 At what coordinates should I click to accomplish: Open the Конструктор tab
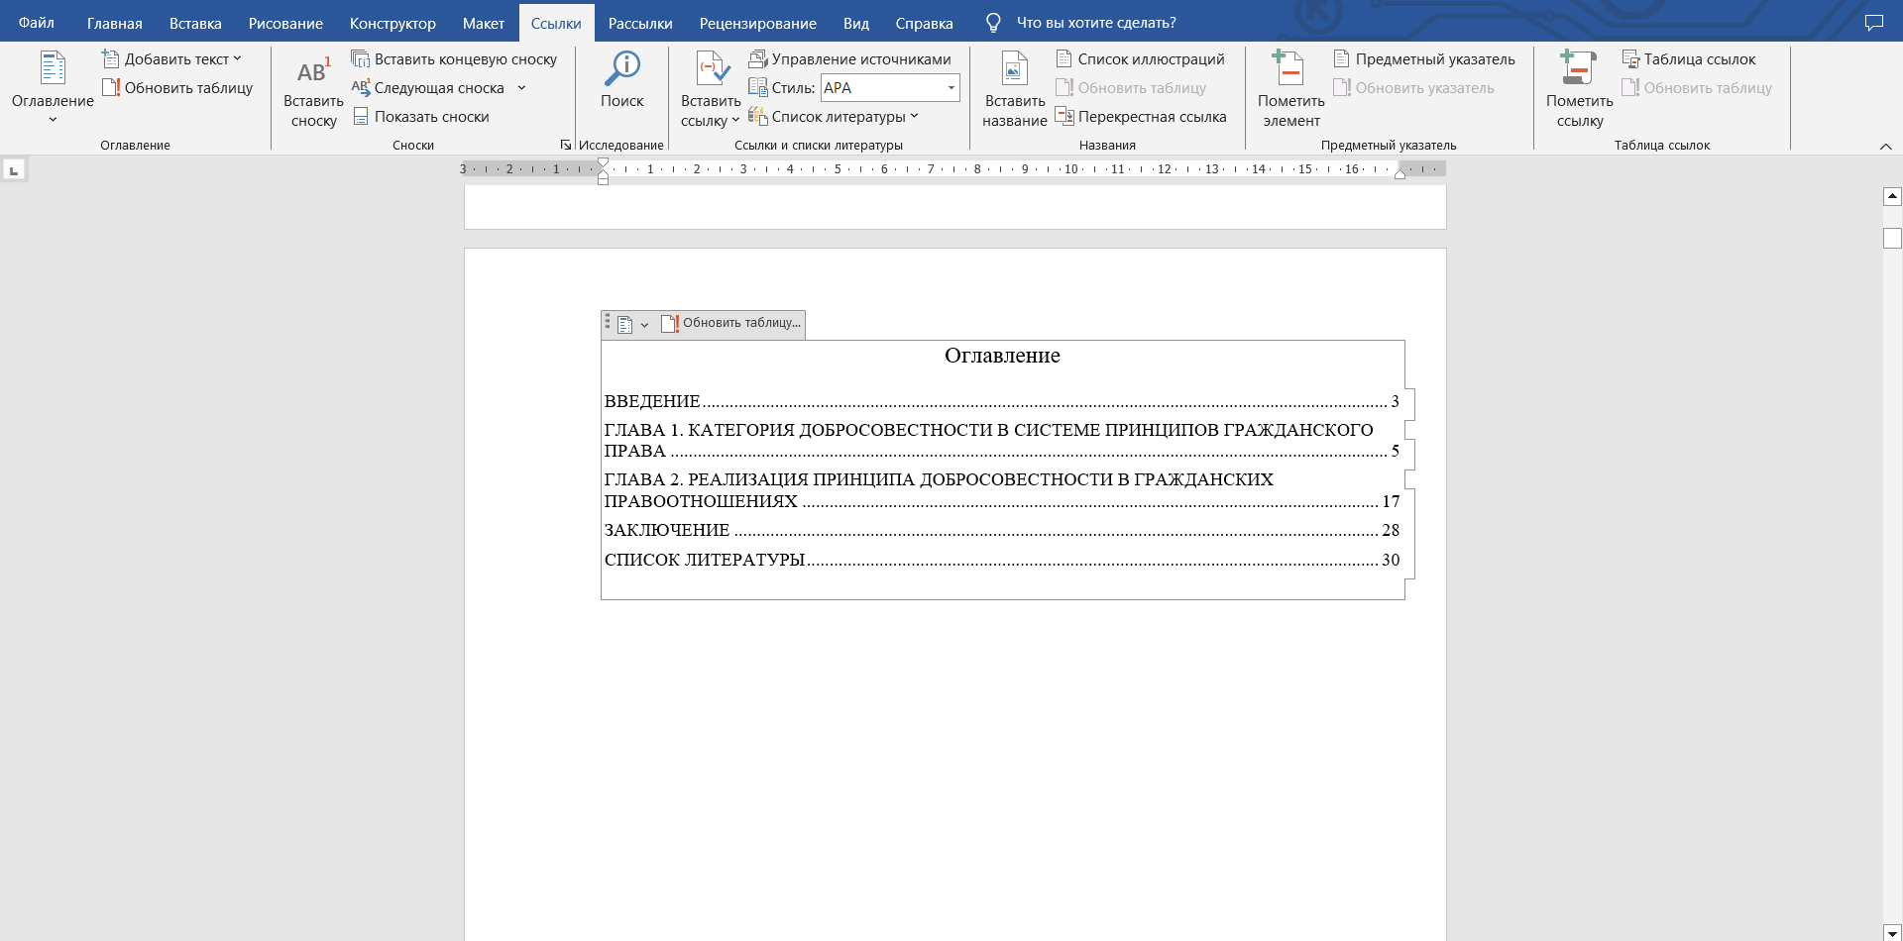[x=392, y=23]
